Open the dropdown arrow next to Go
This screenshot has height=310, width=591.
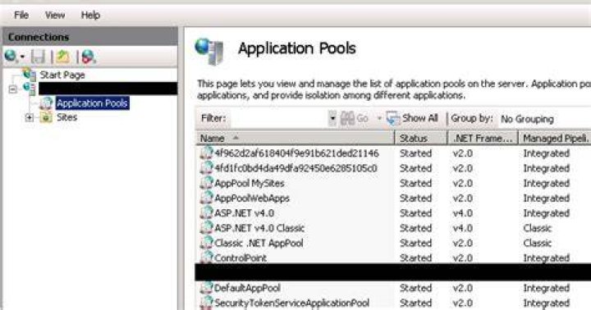[x=379, y=119]
